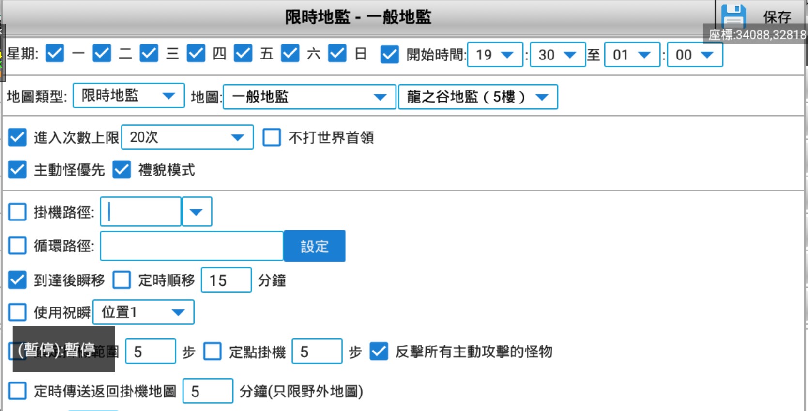Toggle the 禮貌模式 checkbox
Image resolution: width=808 pixels, height=411 pixels.
point(122,170)
